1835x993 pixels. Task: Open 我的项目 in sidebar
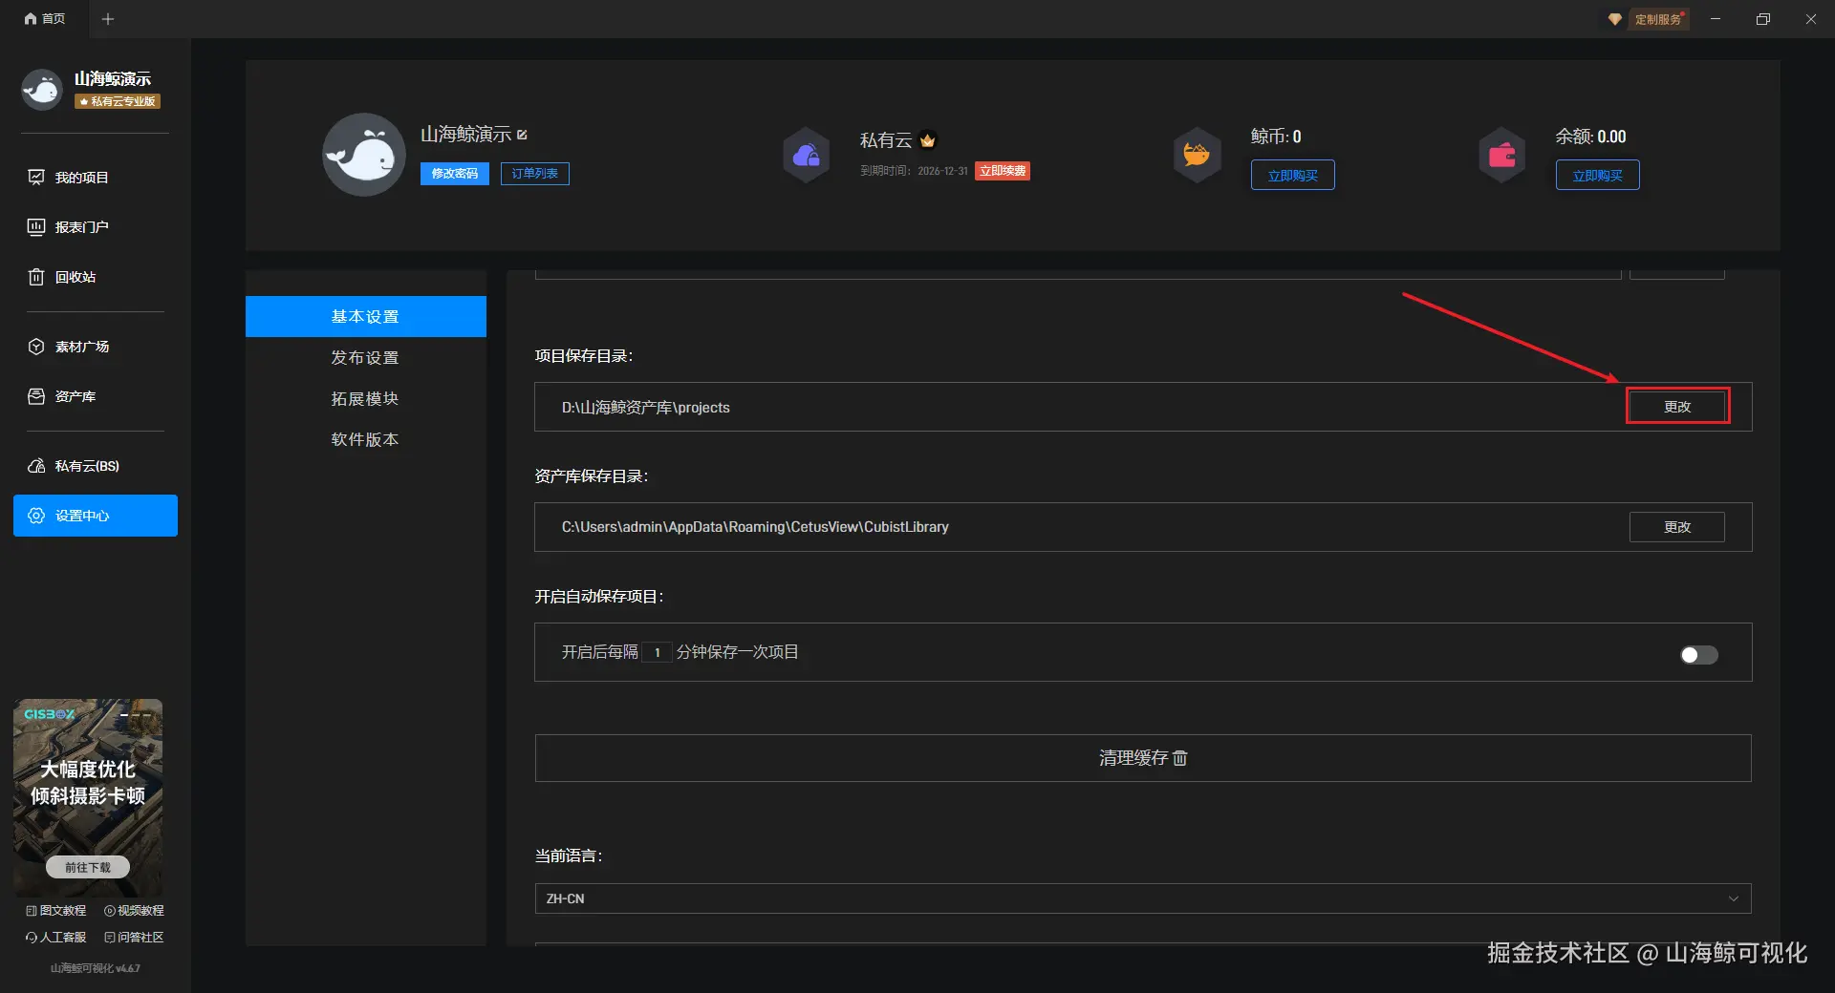click(69, 178)
